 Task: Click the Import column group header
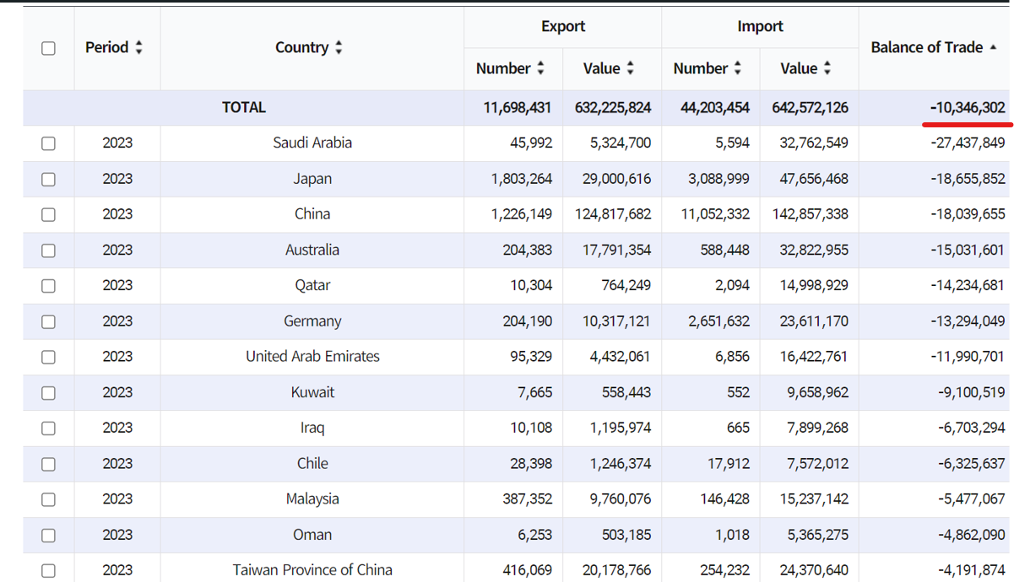click(x=760, y=26)
